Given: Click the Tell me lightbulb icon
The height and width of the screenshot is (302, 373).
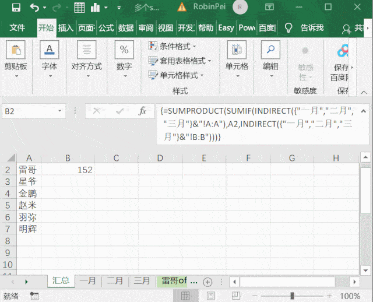Looking at the screenshot, I should click(288, 28).
